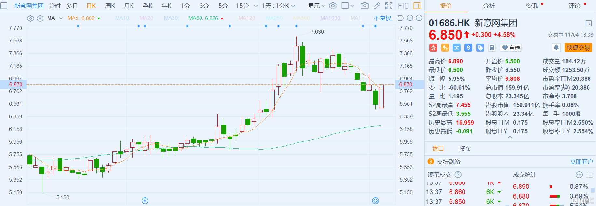The image size is (596, 206).
Task: Toggle the left sidebar panel
Action: (x=4, y=6)
